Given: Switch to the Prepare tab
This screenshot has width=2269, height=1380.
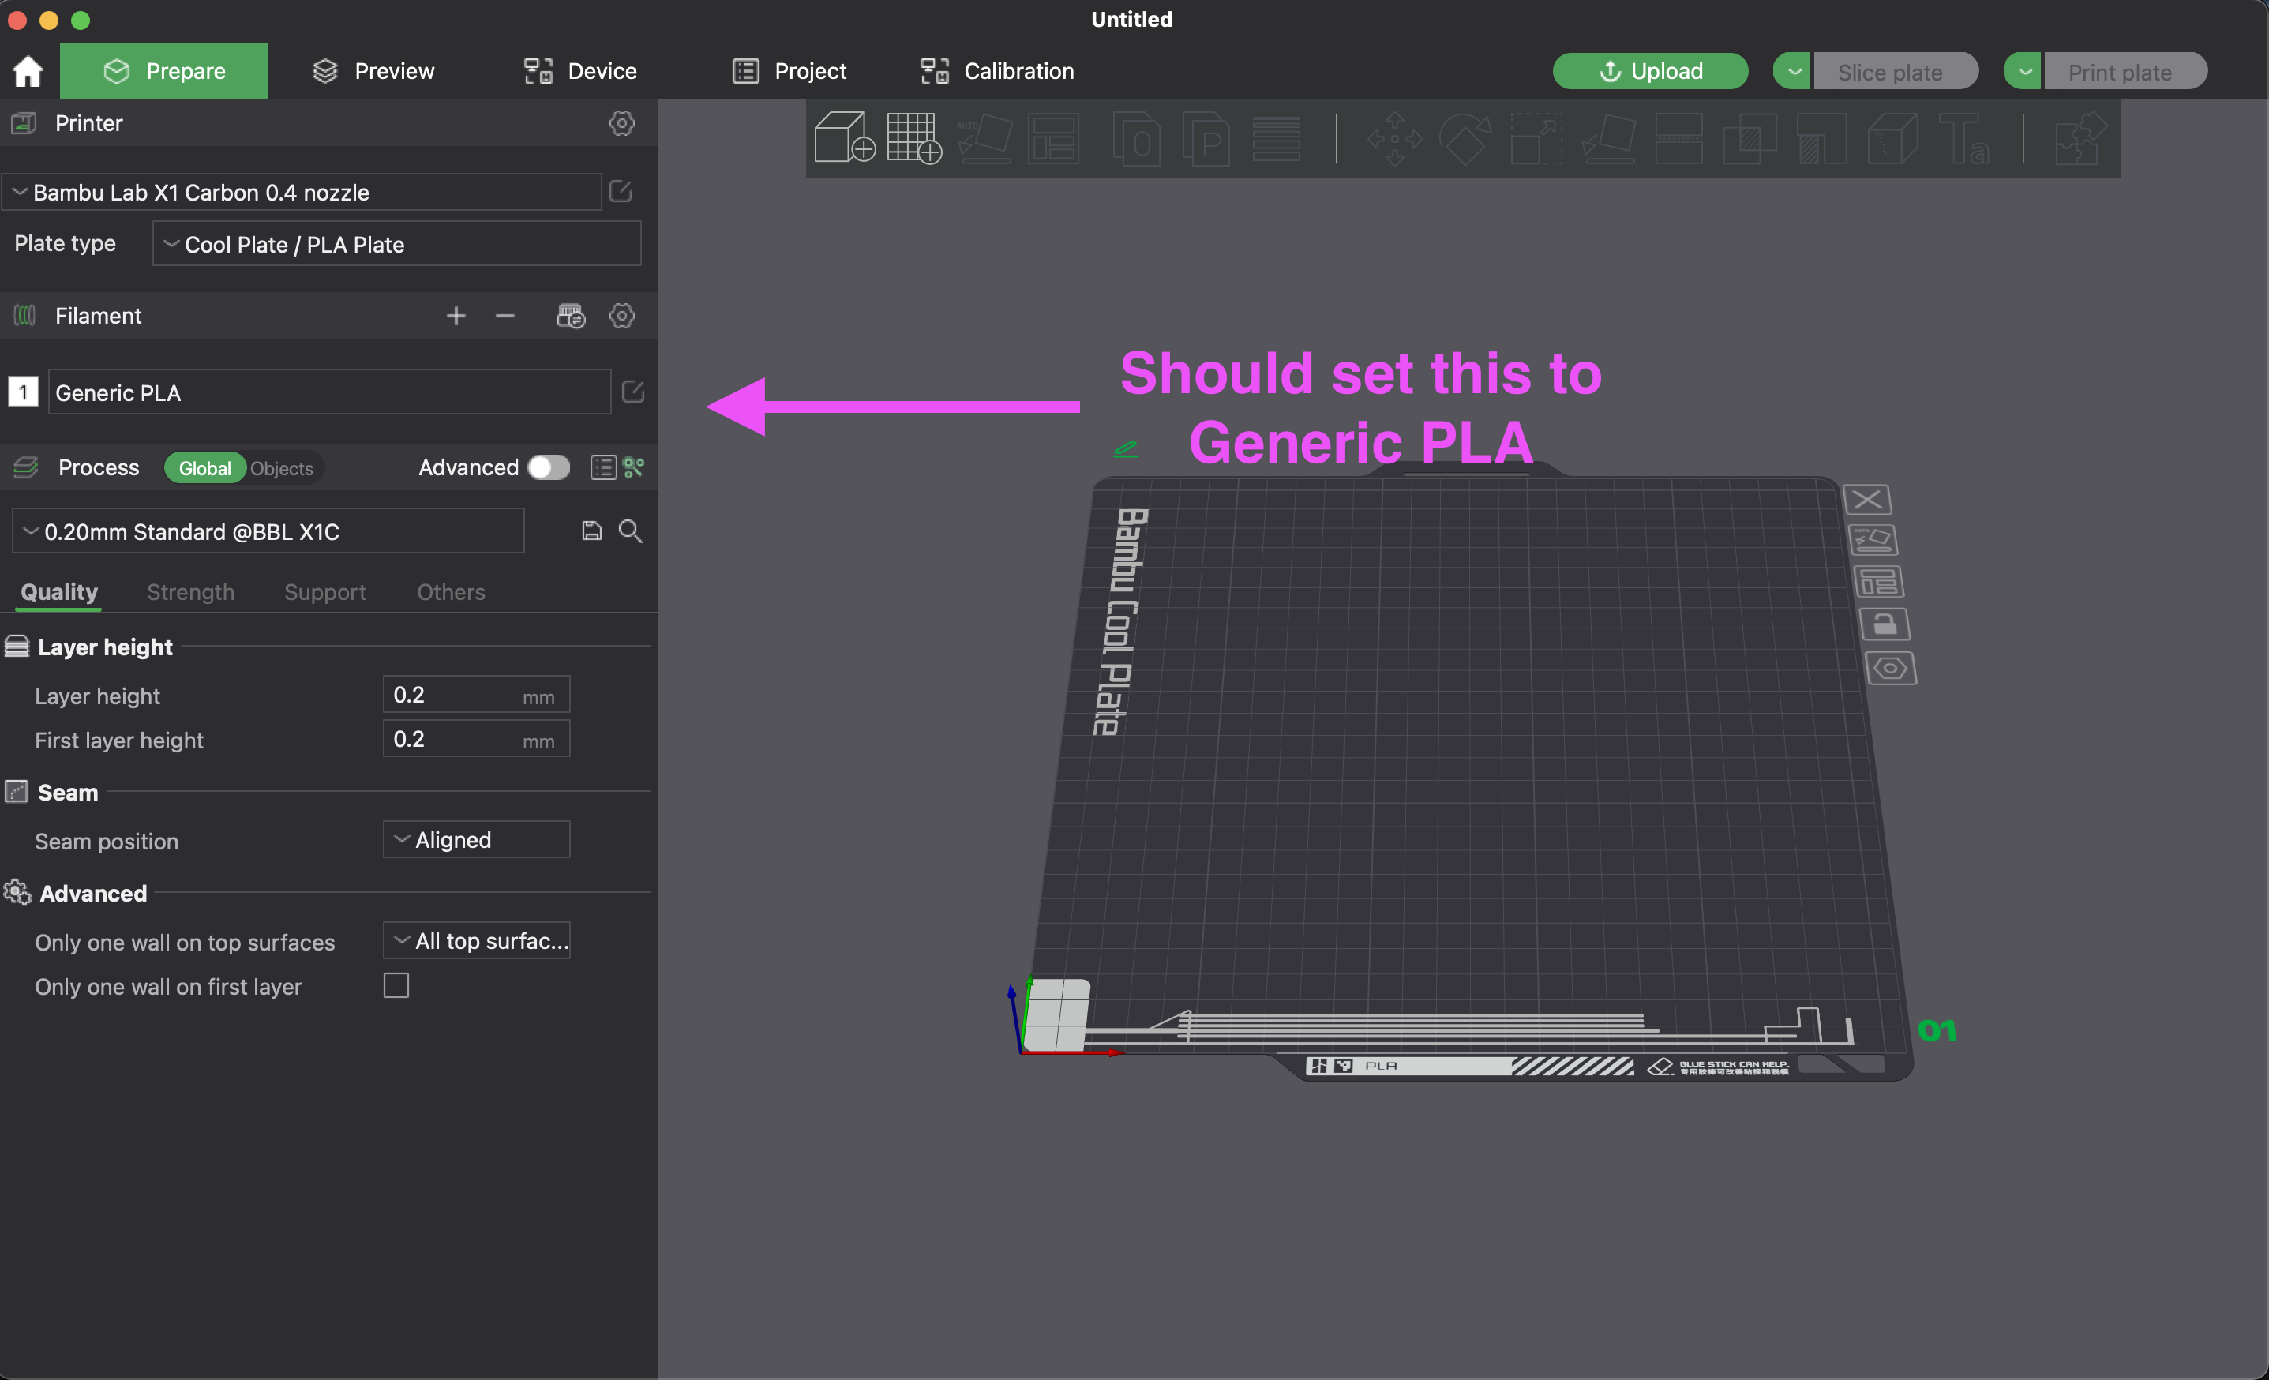Looking at the screenshot, I should click(x=164, y=71).
